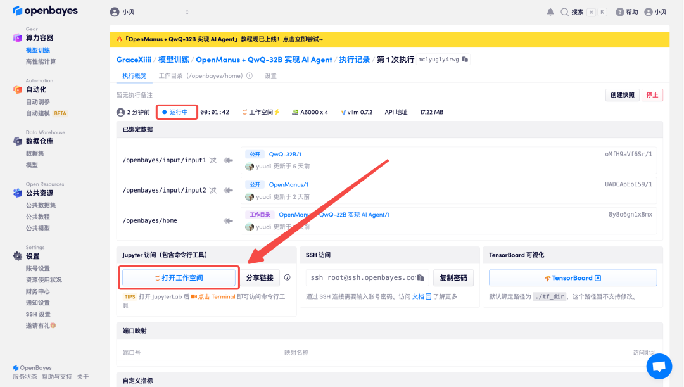Viewport: 684px width, 387px height.
Task: Click 打开工作空间 button
Action: tap(179, 277)
